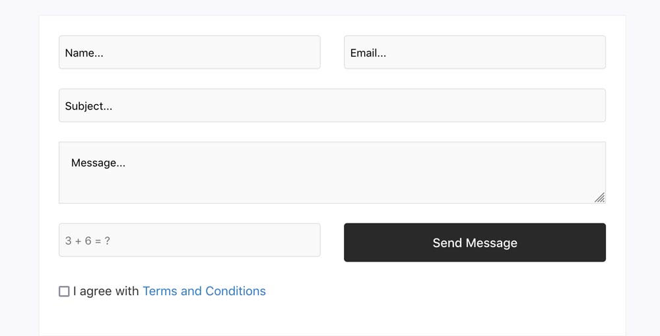
Task: Click the "Name..." placeholder text
Action: [x=84, y=53]
